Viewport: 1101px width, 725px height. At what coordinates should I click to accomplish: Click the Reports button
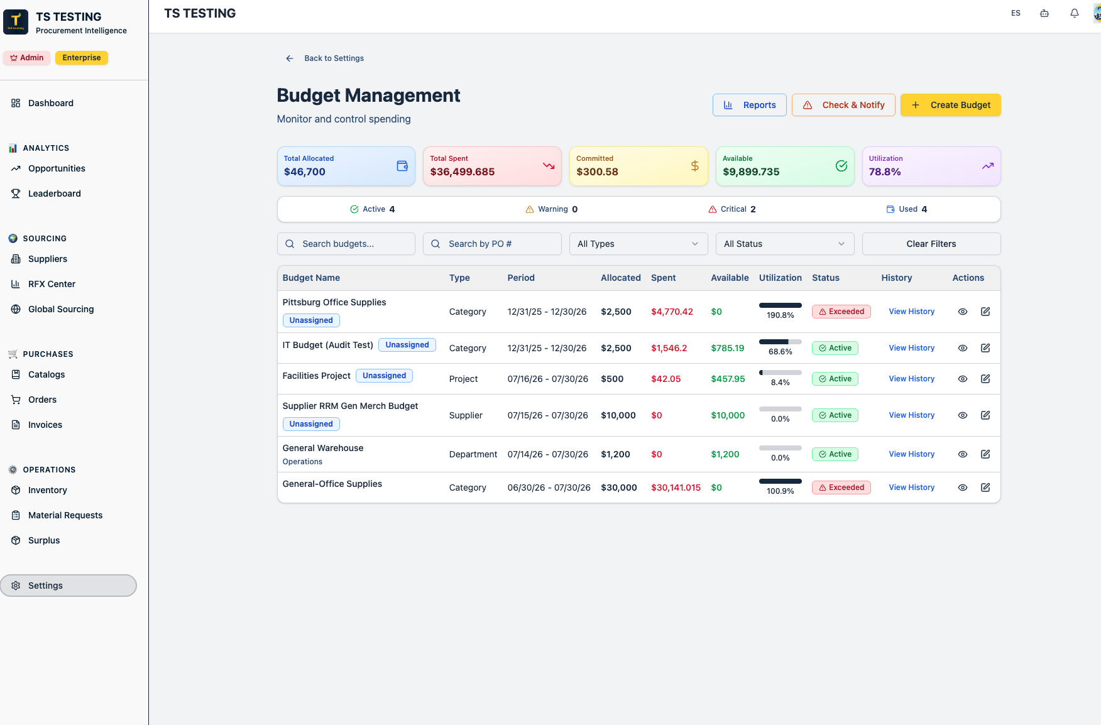[750, 105]
